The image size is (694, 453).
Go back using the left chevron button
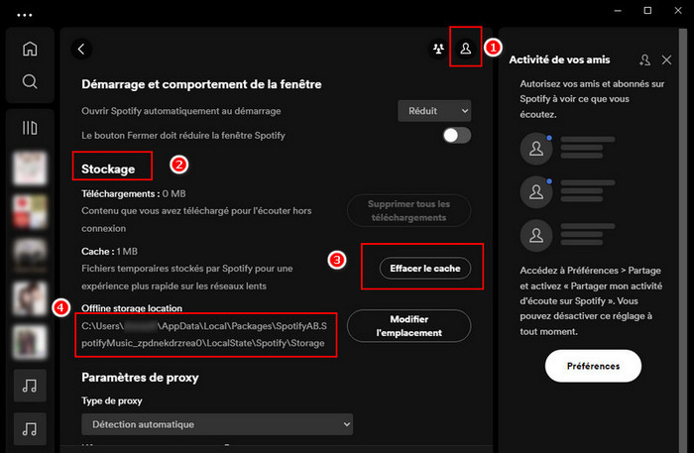(x=81, y=48)
